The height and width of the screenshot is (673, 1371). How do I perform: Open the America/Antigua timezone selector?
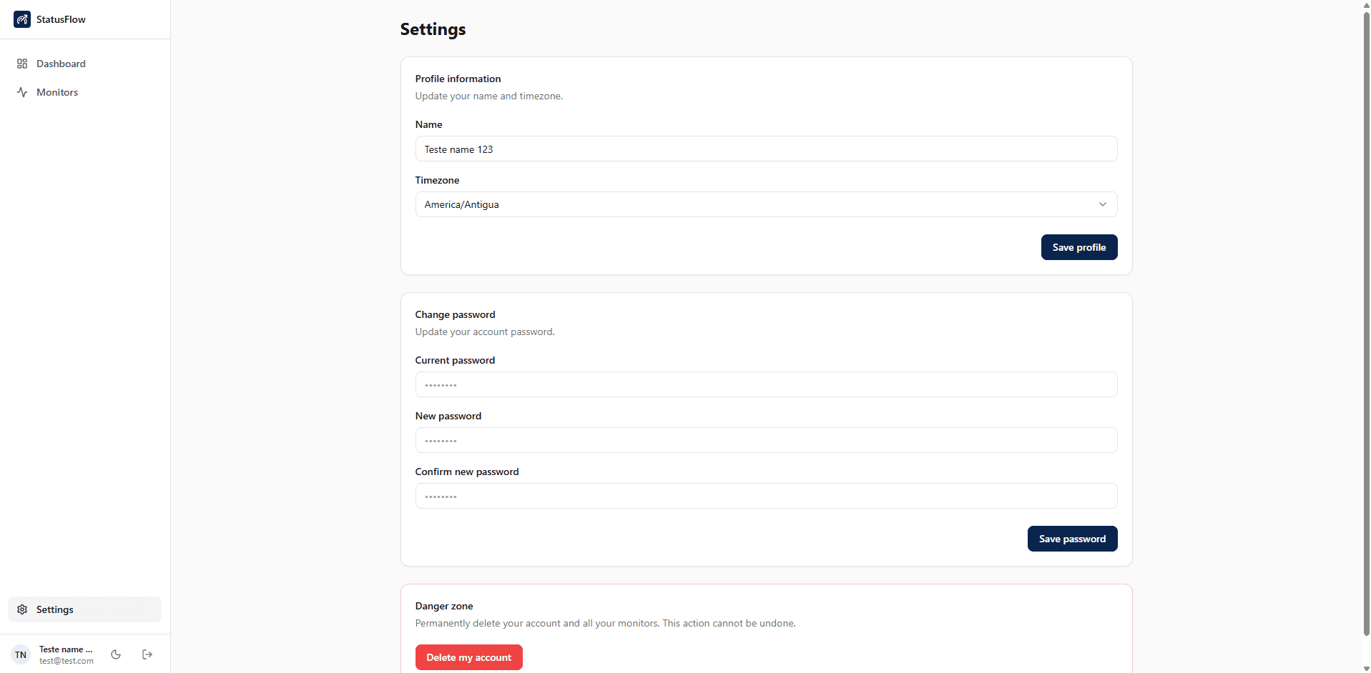765,204
